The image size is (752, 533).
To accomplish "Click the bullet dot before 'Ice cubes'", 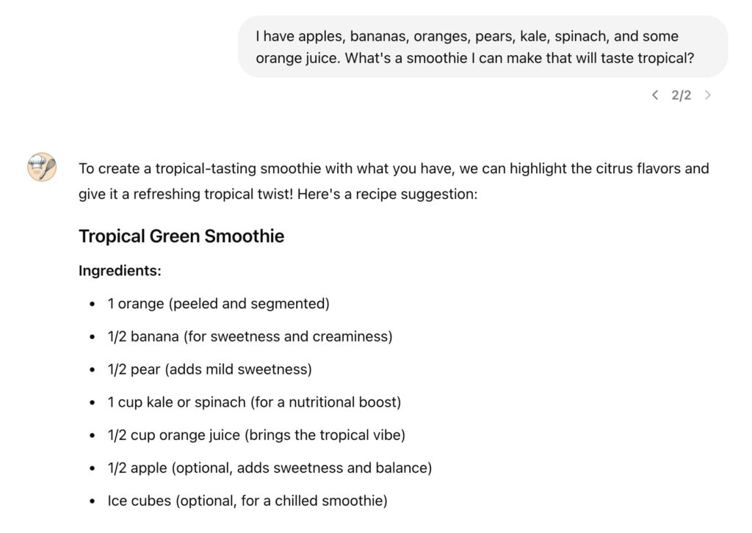I will click(92, 501).
